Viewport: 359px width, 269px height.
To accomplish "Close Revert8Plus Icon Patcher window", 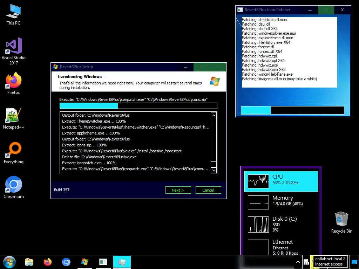I will tap(342, 10).
